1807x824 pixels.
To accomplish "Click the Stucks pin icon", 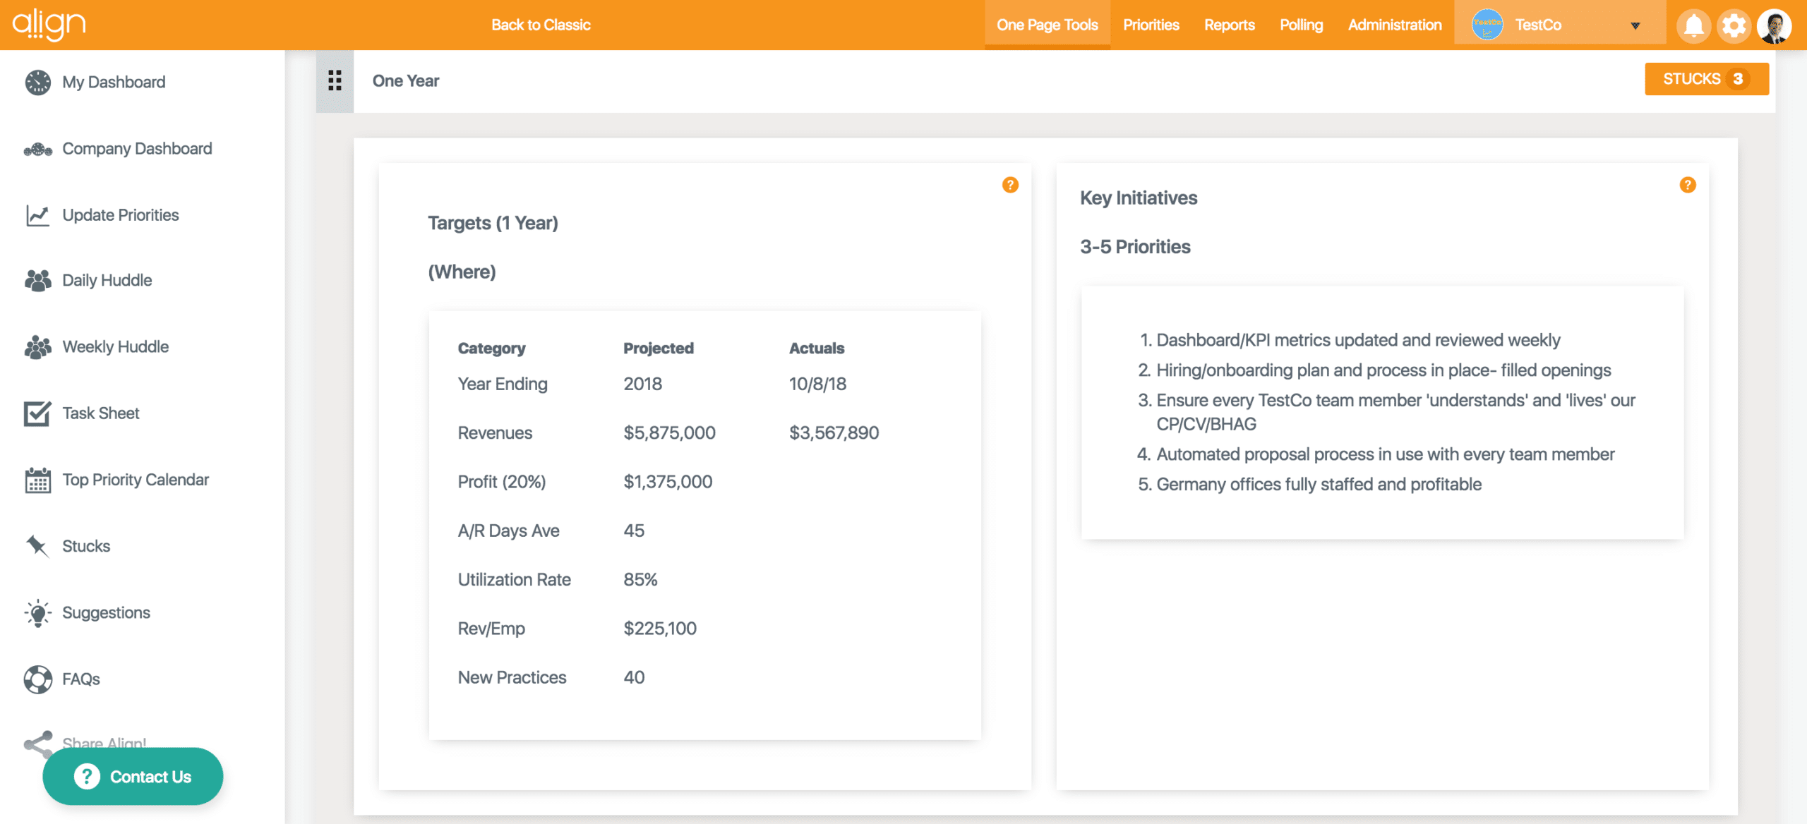I will tap(37, 545).
